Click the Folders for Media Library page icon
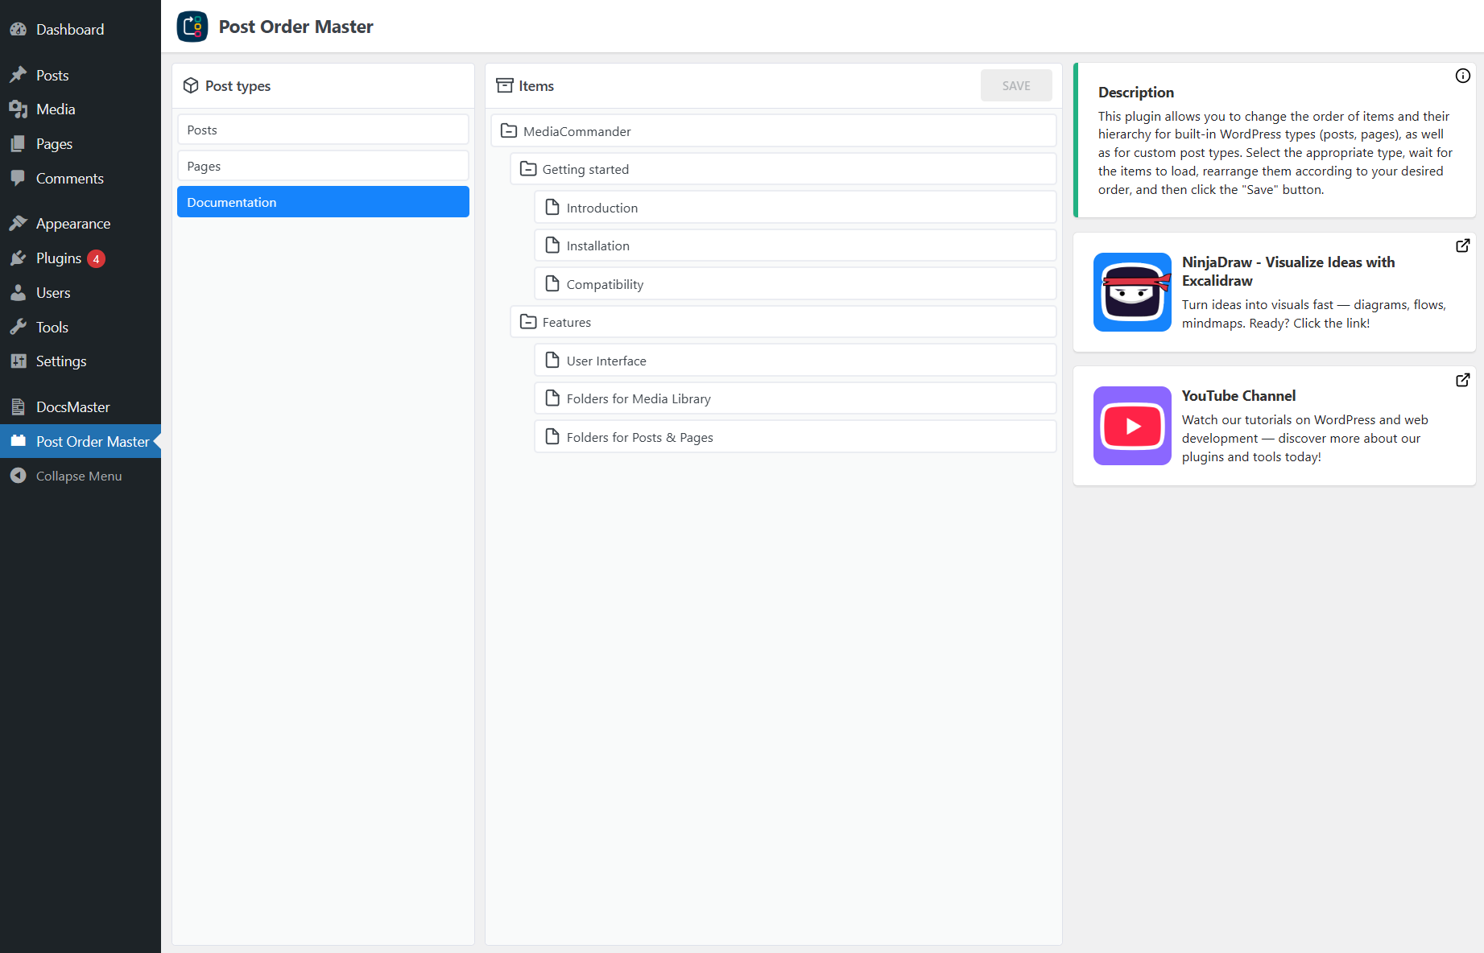Screen dimensions: 1484x953 (x=552, y=398)
